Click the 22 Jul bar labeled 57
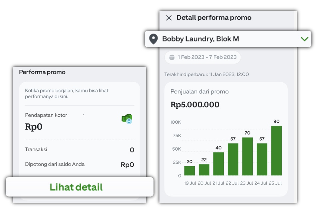Screen dimensions: 320x212 click(233, 159)
